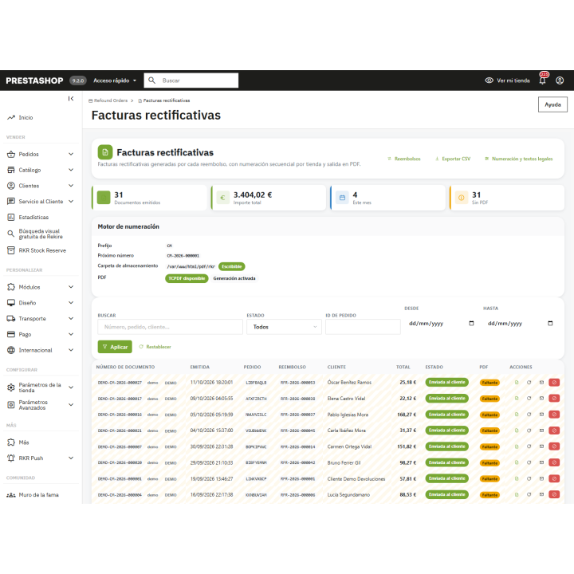Expand the Parámetros Avanzados menu chevron

pos(71,405)
